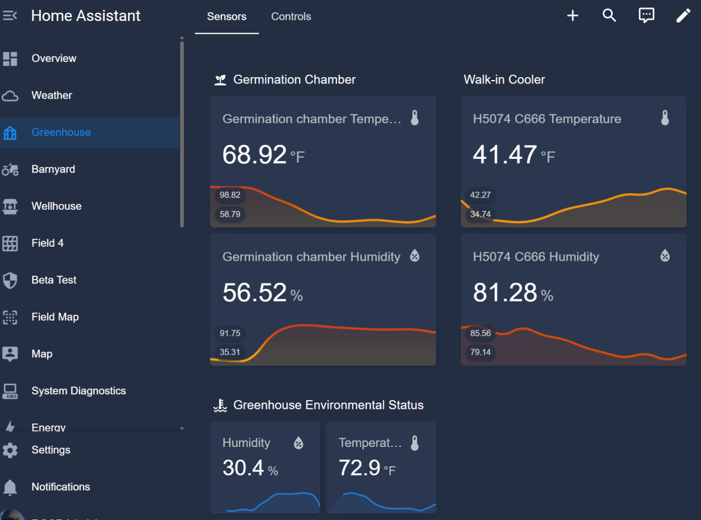This screenshot has height=520, width=701.
Task: Open the Germination chamber Humidity card
Action: (x=322, y=292)
